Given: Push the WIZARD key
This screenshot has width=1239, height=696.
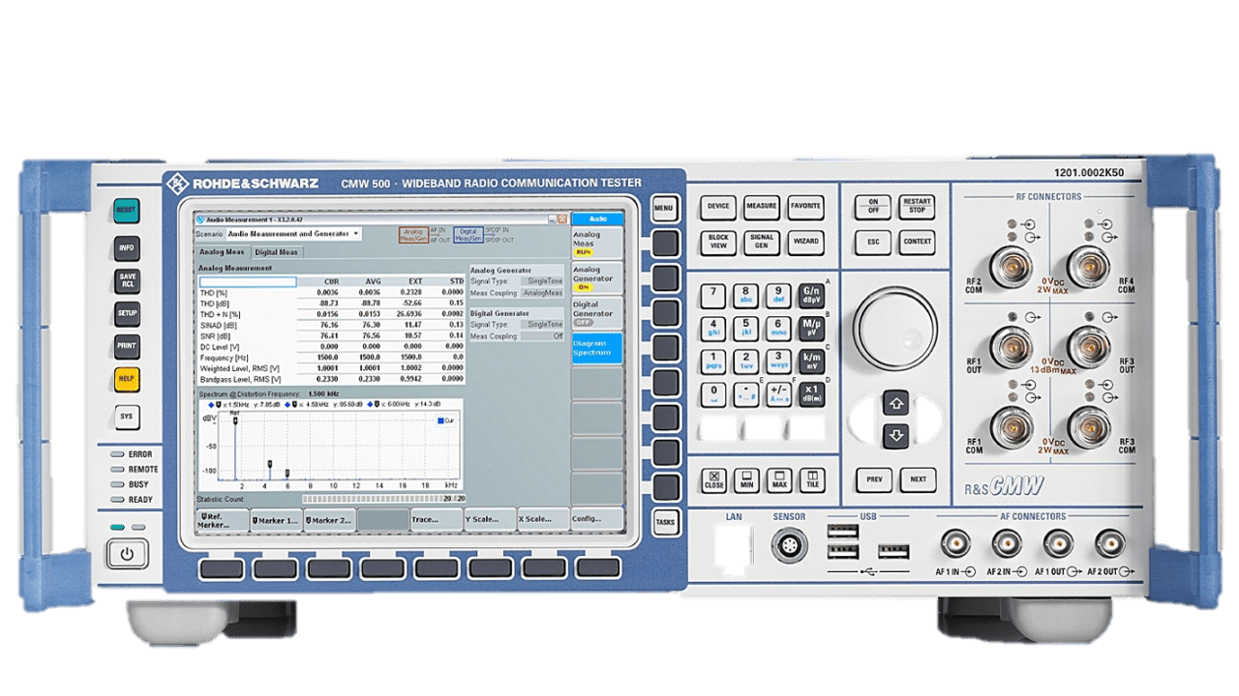Looking at the screenshot, I should click(805, 242).
